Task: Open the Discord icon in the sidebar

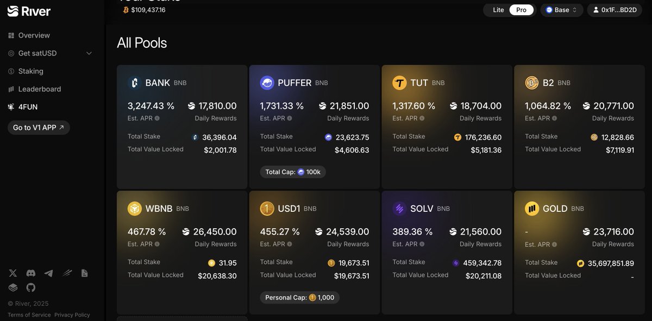Action: pyautogui.click(x=31, y=273)
